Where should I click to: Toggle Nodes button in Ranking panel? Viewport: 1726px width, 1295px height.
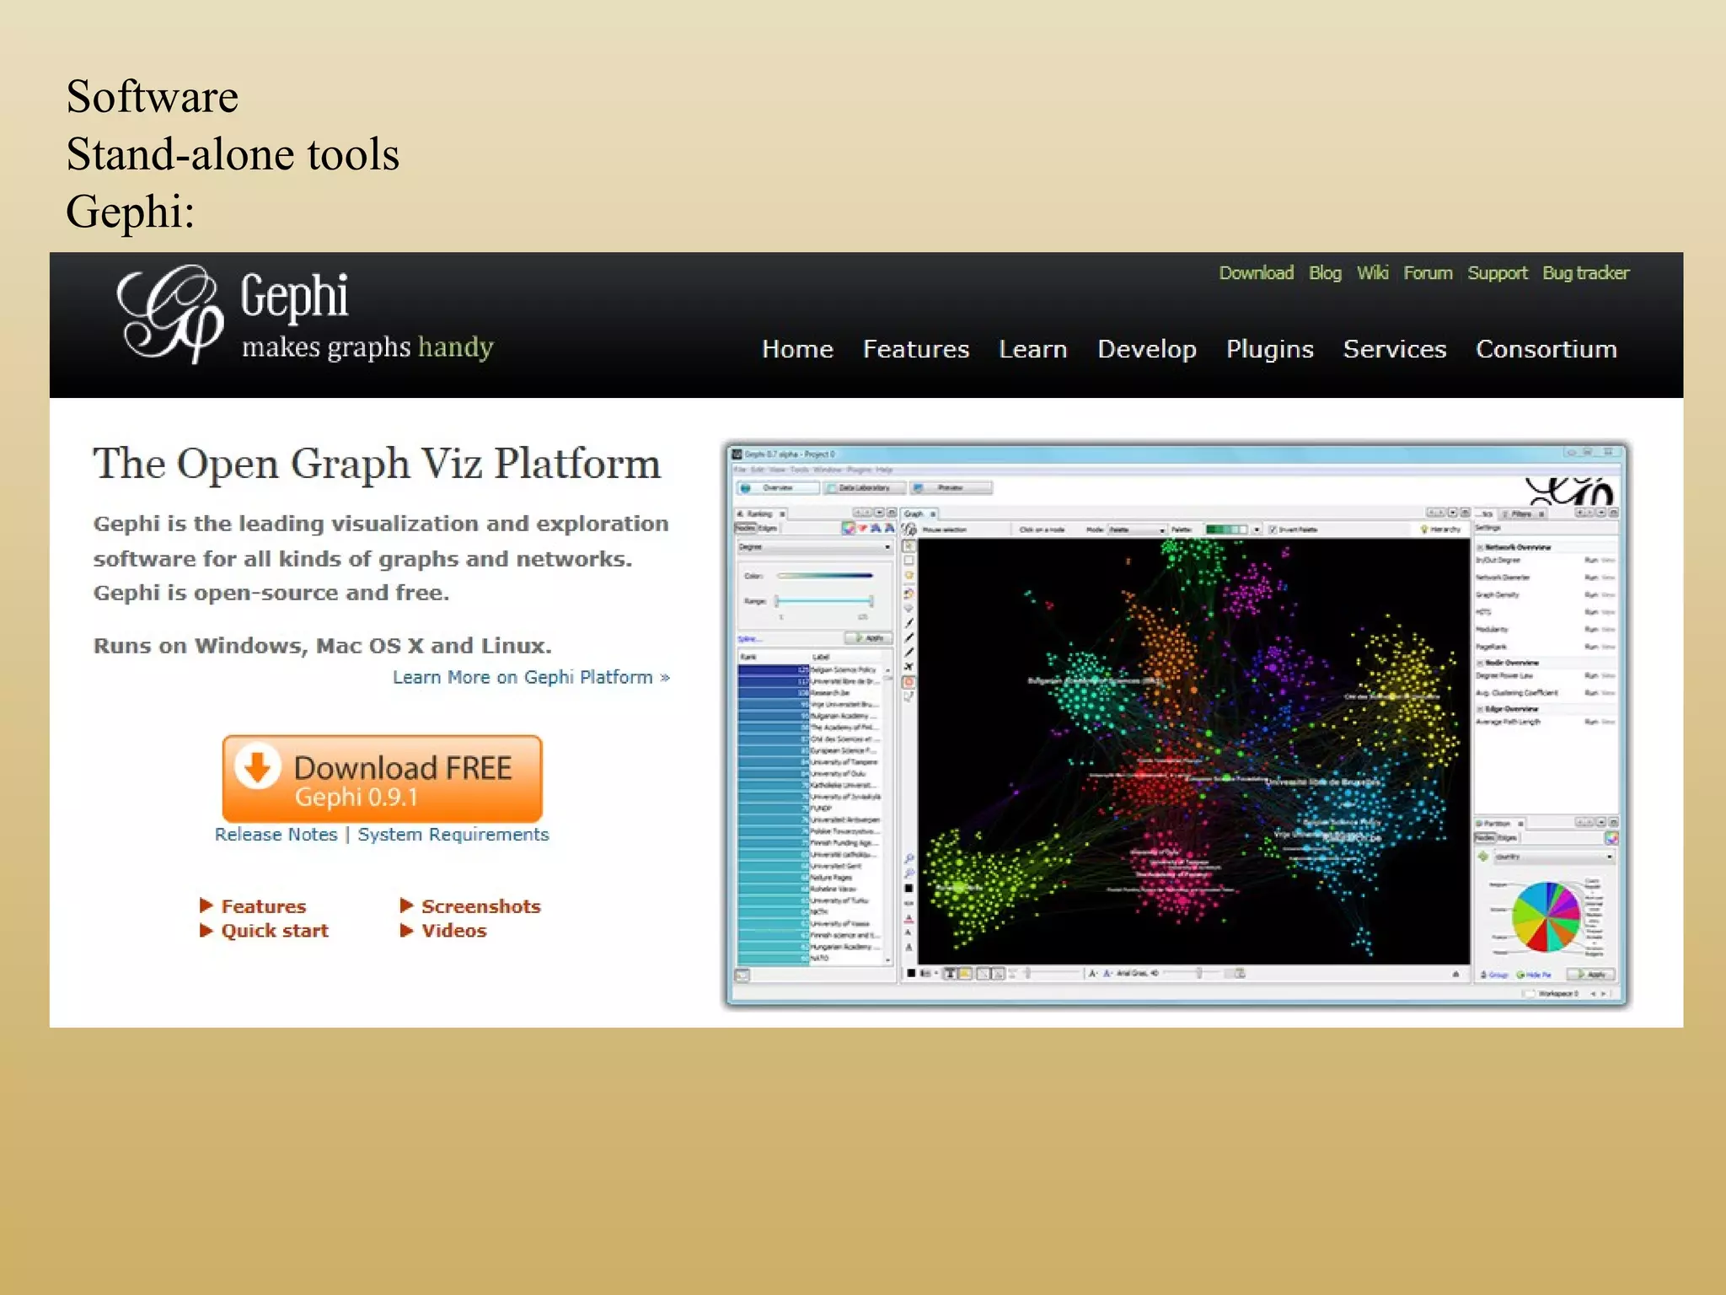[x=745, y=528]
